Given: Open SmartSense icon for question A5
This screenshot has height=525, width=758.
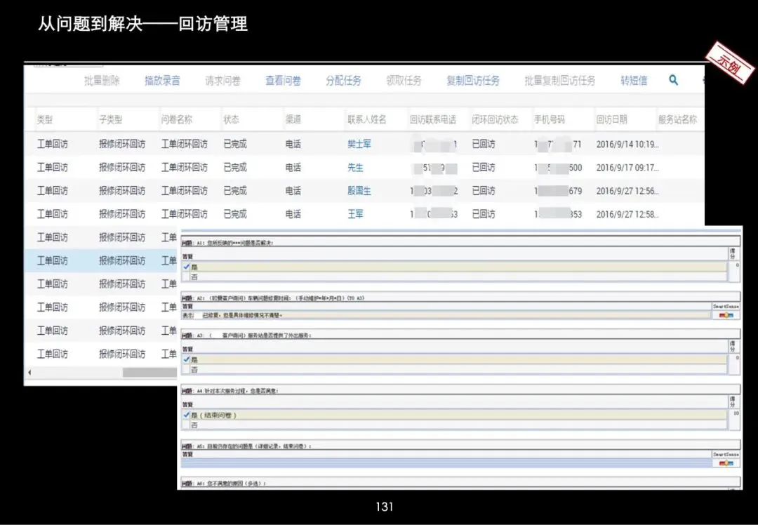Looking at the screenshot, I should pos(726,463).
